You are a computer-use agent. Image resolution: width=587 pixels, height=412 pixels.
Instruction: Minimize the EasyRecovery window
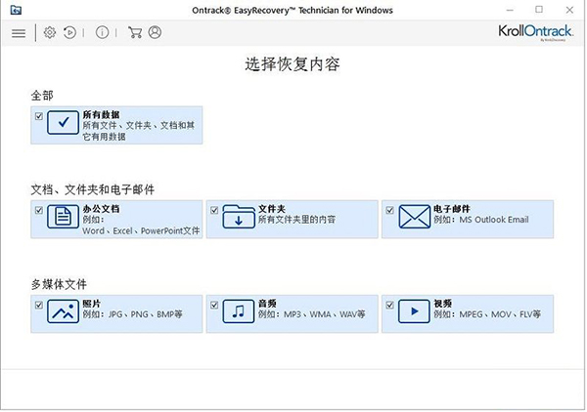tap(510, 10)
